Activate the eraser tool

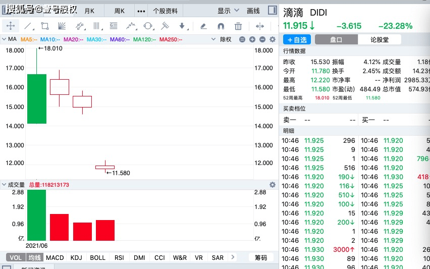coord(203,26)
